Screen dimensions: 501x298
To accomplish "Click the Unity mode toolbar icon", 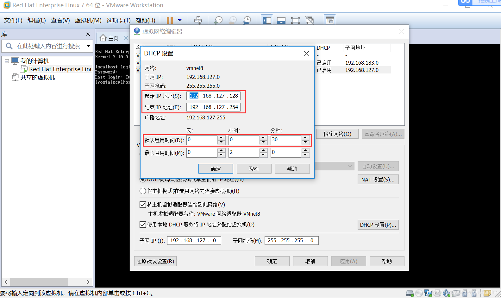I will [310, 20].
